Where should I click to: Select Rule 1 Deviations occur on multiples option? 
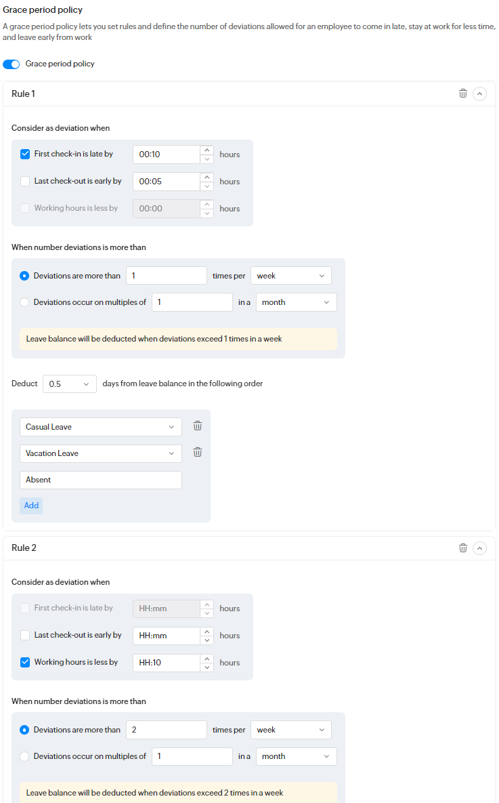24,302
